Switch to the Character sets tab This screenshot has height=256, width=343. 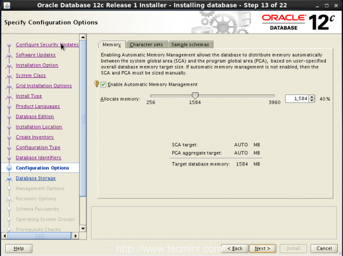(x=146, y=44)
